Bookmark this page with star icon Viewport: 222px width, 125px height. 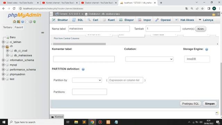(x=203, y=8)
